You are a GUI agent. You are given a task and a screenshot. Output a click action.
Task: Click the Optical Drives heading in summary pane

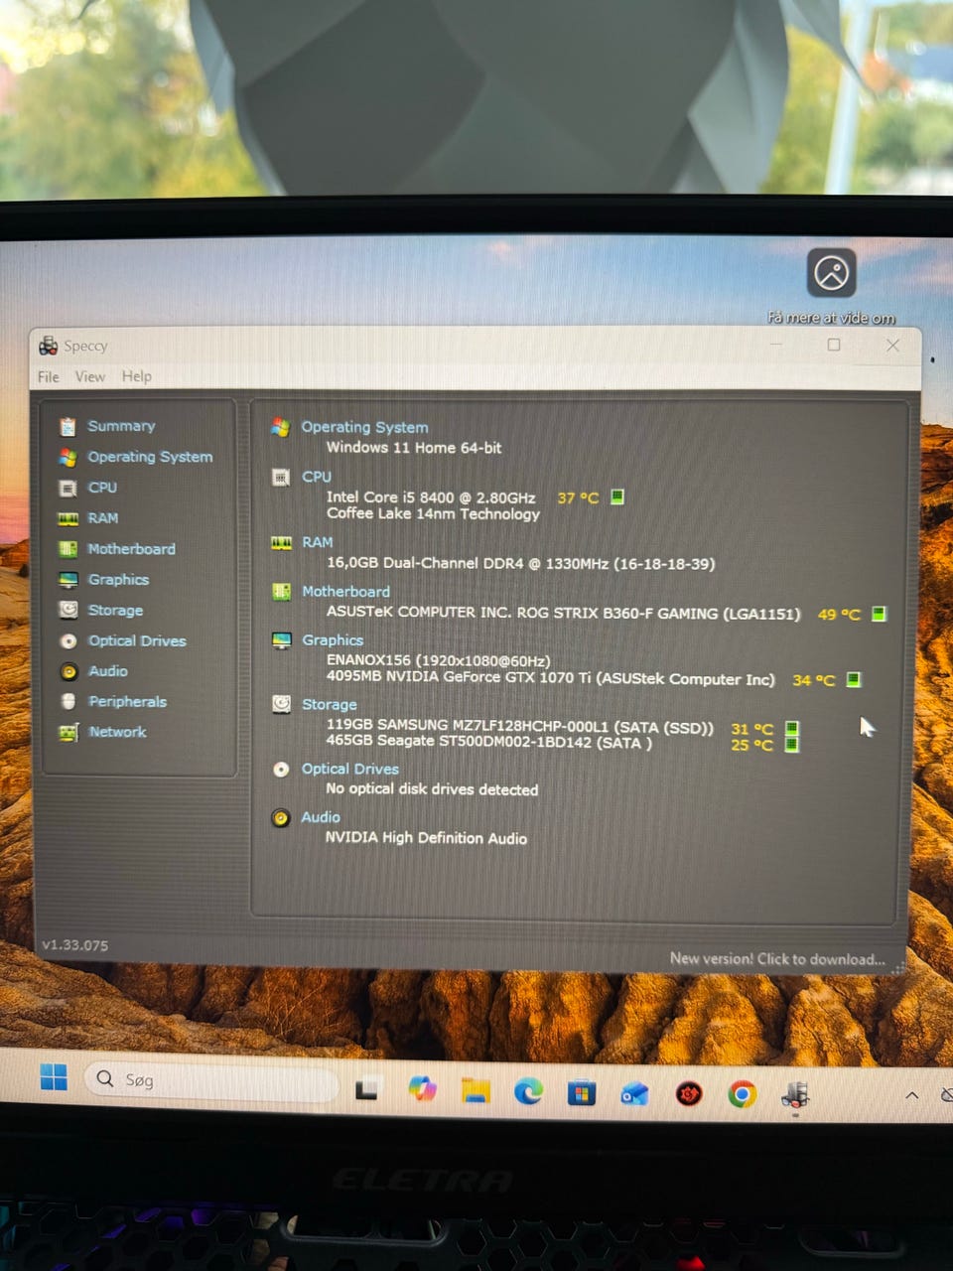point(349,769)
